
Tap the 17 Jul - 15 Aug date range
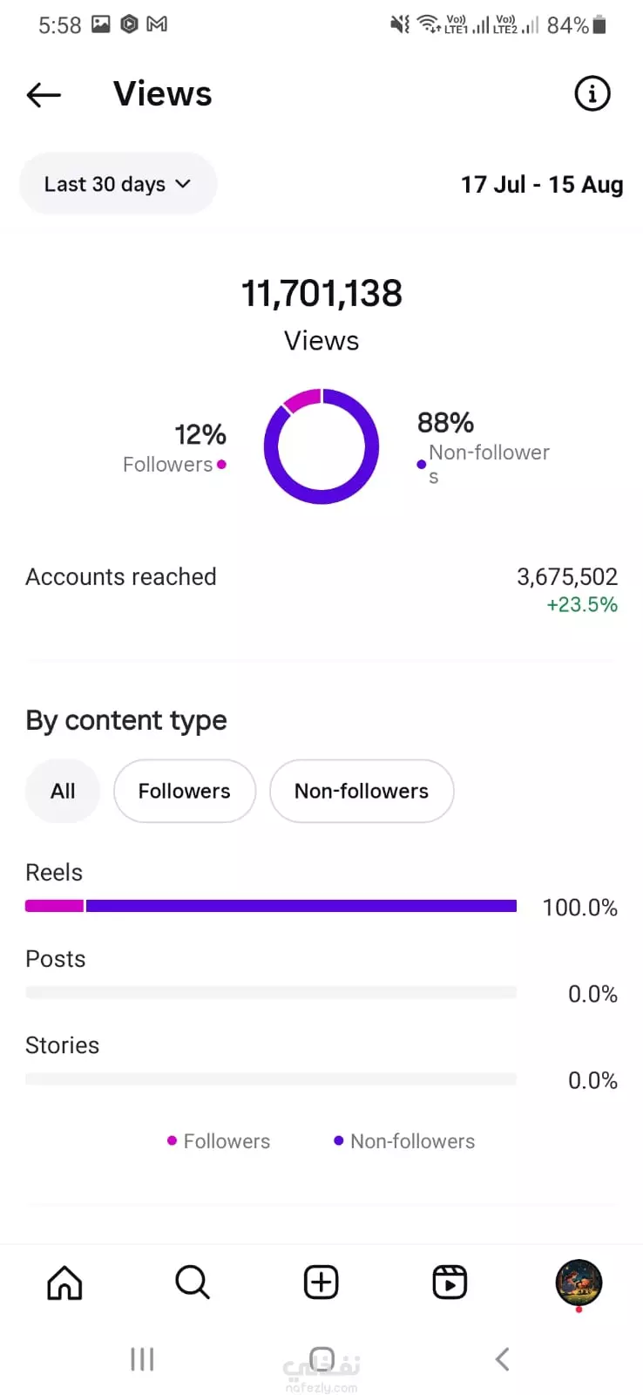pos(542,185)
